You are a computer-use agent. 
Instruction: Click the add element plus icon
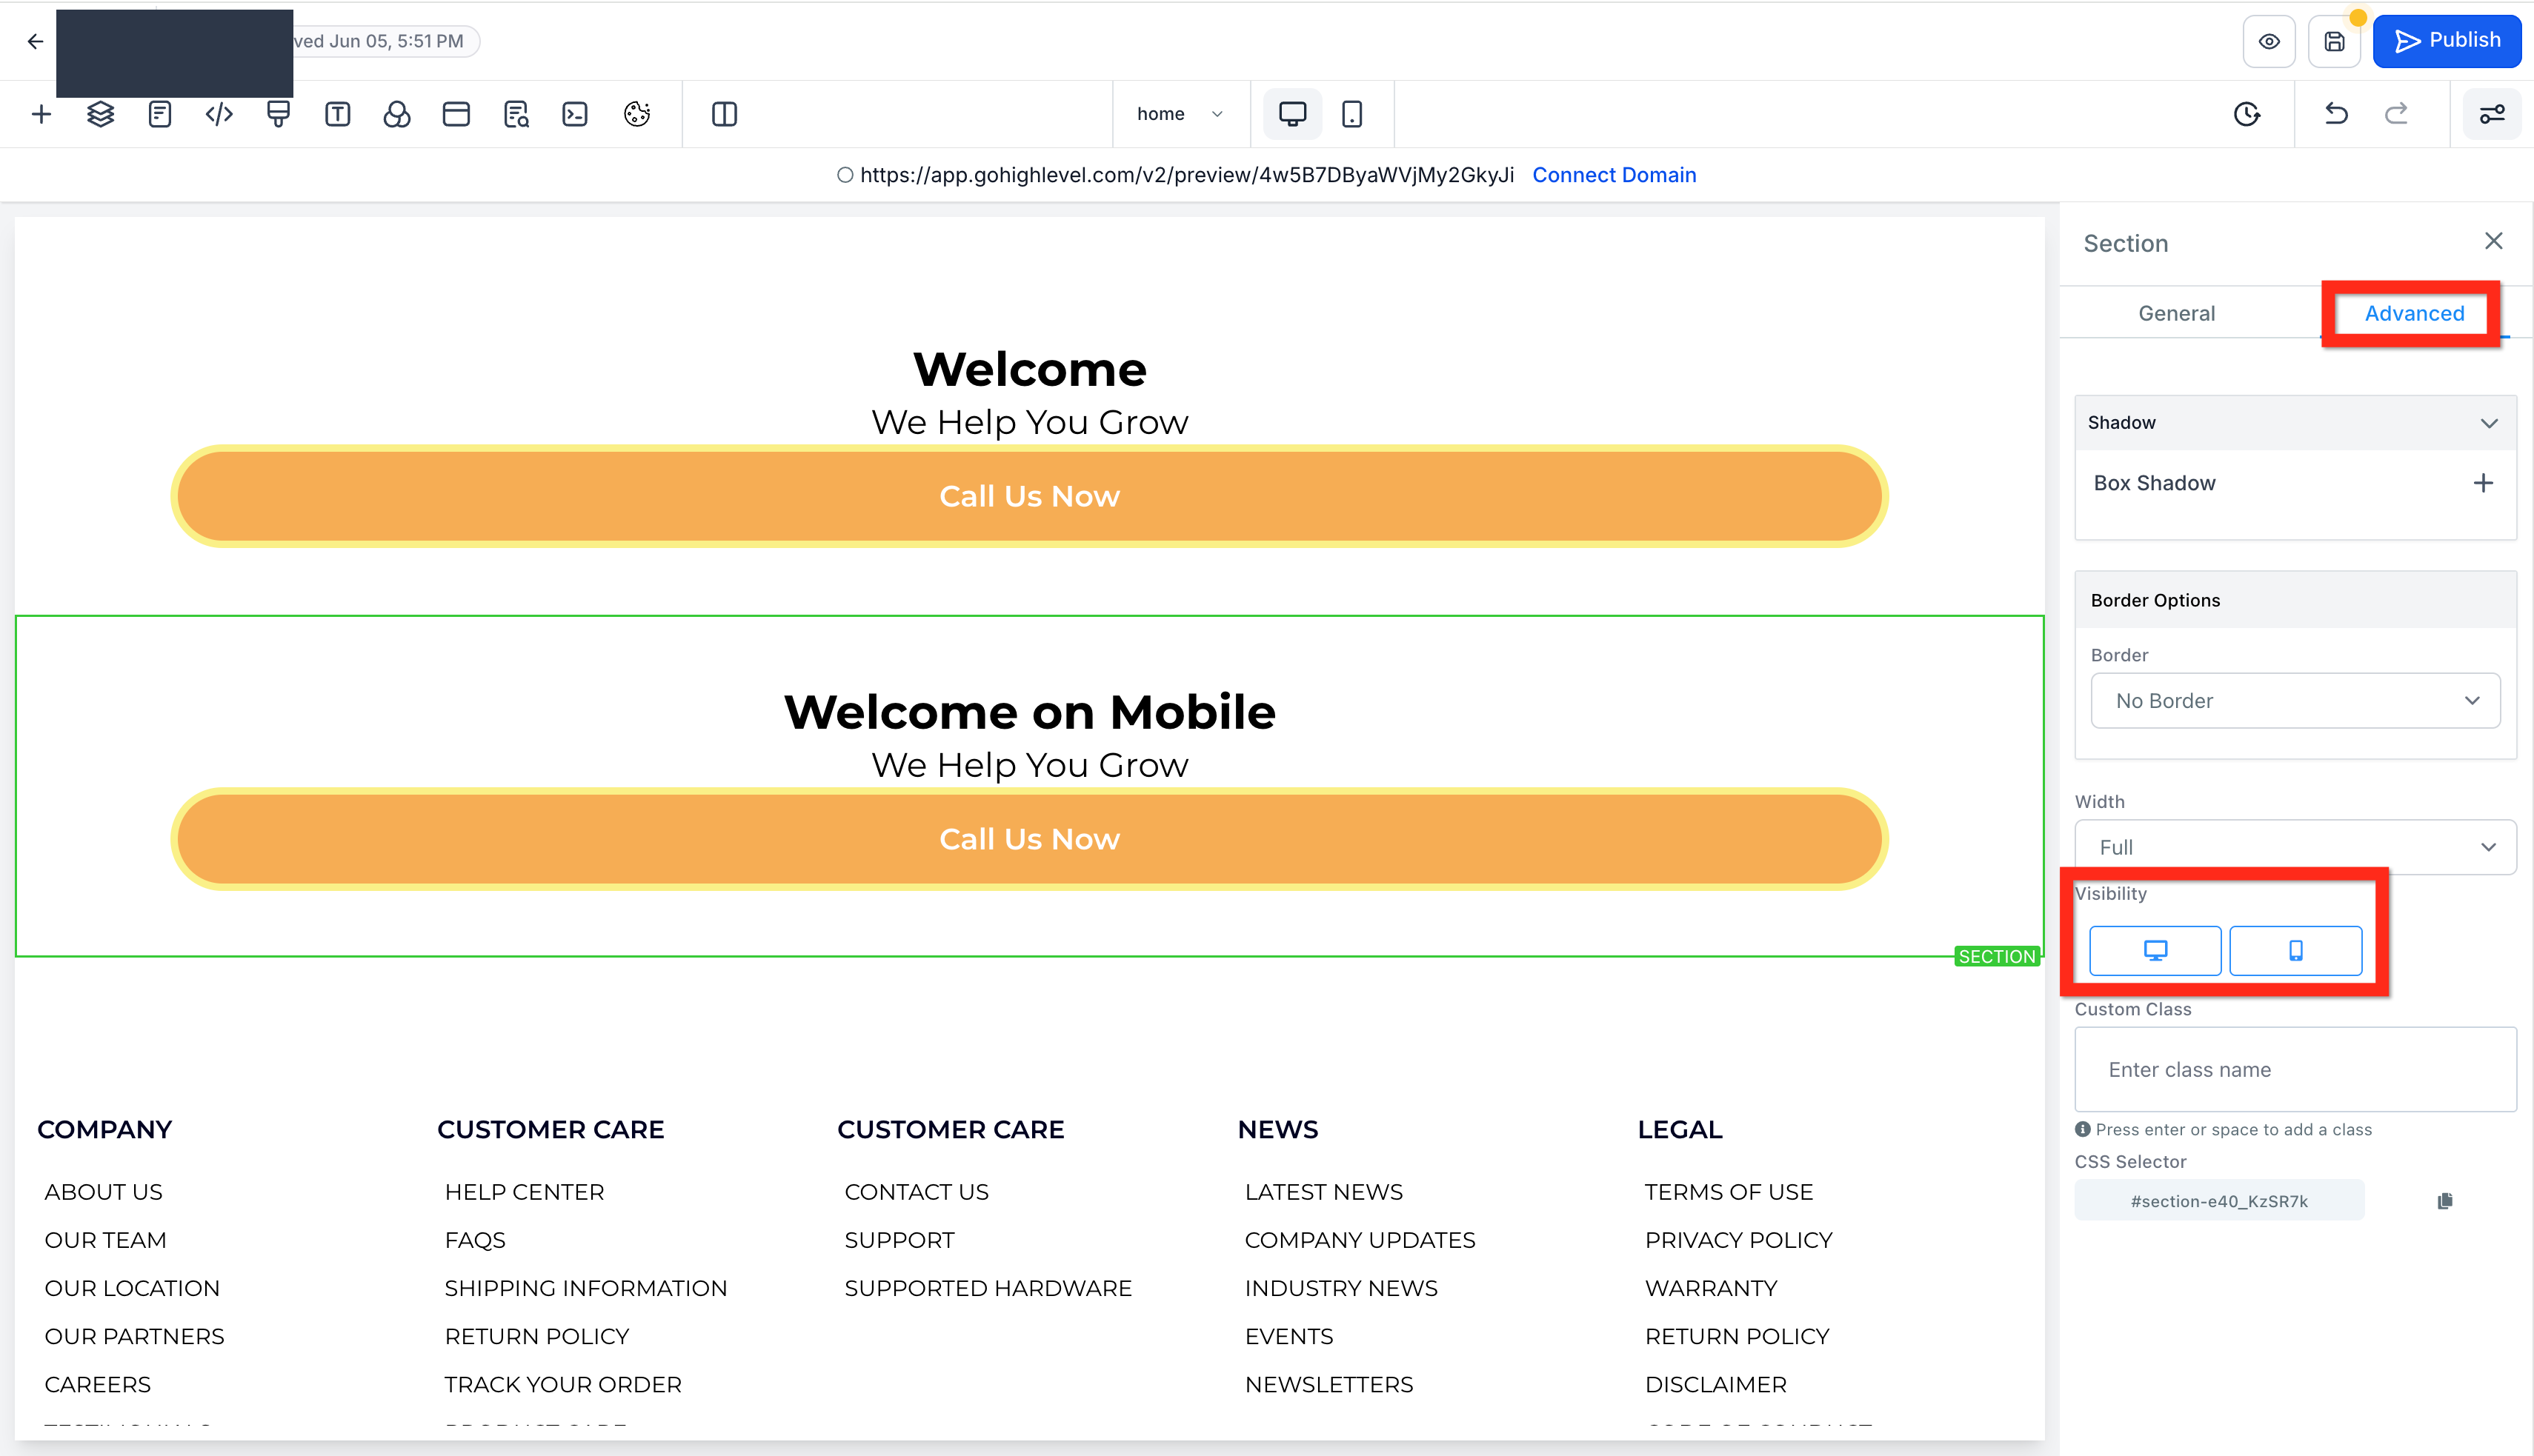(x=41, y=114)
